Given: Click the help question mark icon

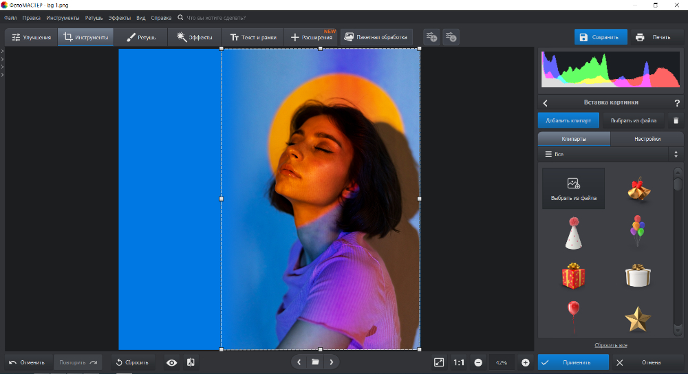Looking at the screenshot, I should [x=677, y=102].
